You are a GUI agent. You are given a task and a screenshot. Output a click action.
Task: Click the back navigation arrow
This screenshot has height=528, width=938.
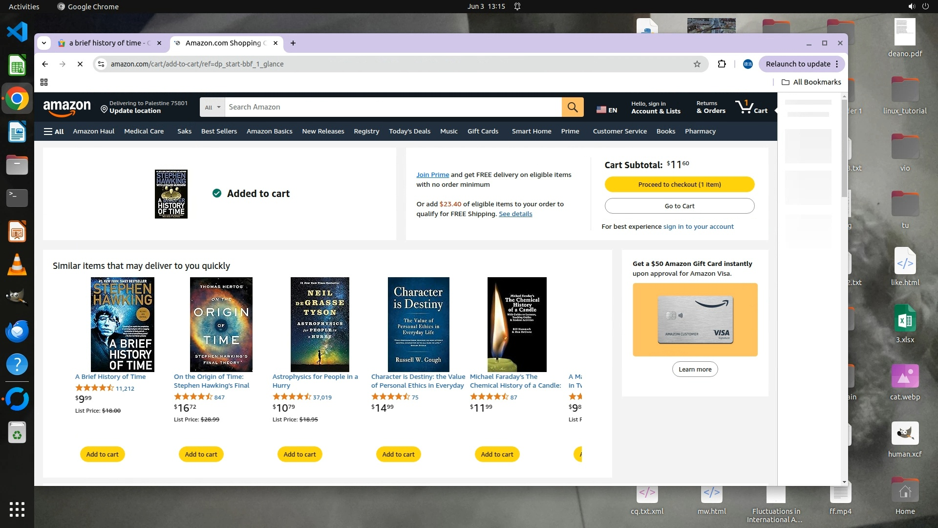tap(45, 64)
